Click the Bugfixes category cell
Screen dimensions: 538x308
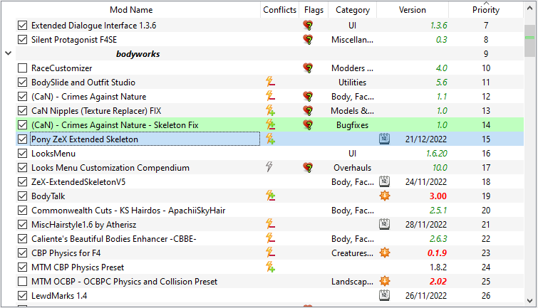click(353, 125)
